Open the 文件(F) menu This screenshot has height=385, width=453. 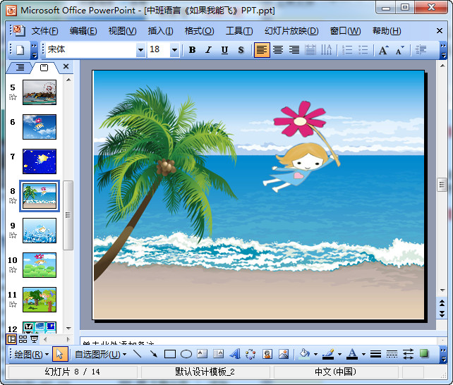(x=44, y=30)
